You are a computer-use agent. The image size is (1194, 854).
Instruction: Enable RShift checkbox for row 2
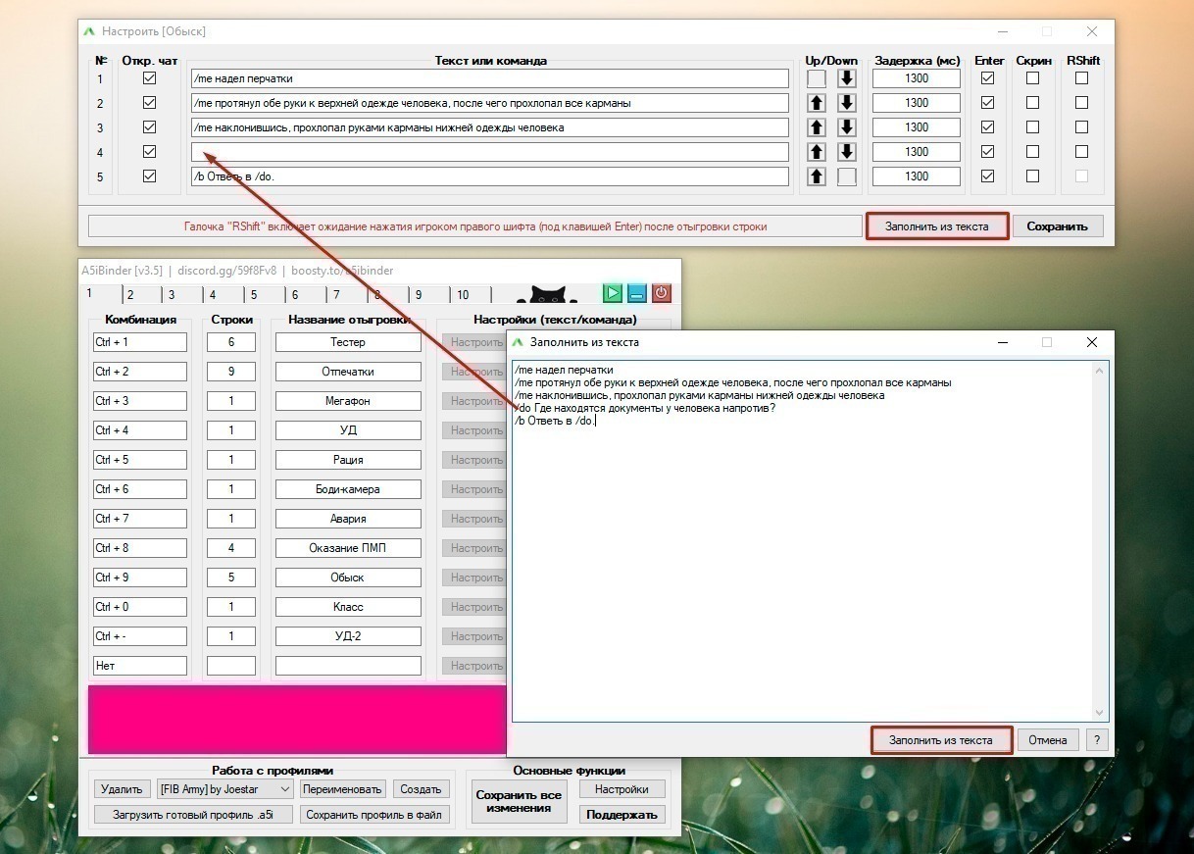[1081, 102]
